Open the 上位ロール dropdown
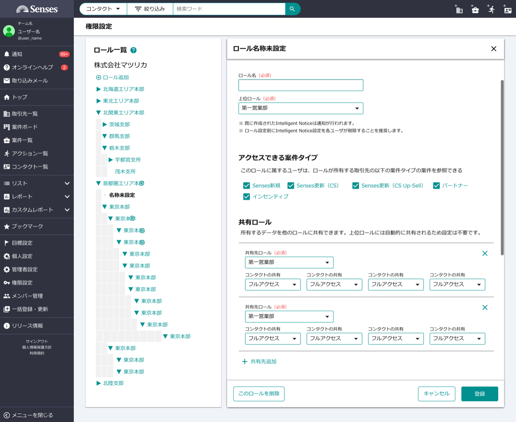516x422 pixels. 301,108
